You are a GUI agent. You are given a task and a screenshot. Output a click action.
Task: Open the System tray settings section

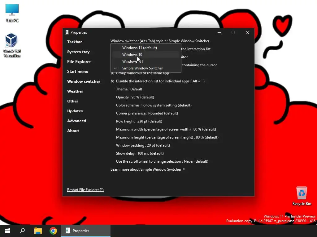pyautogui.click(x=78, y=52)
